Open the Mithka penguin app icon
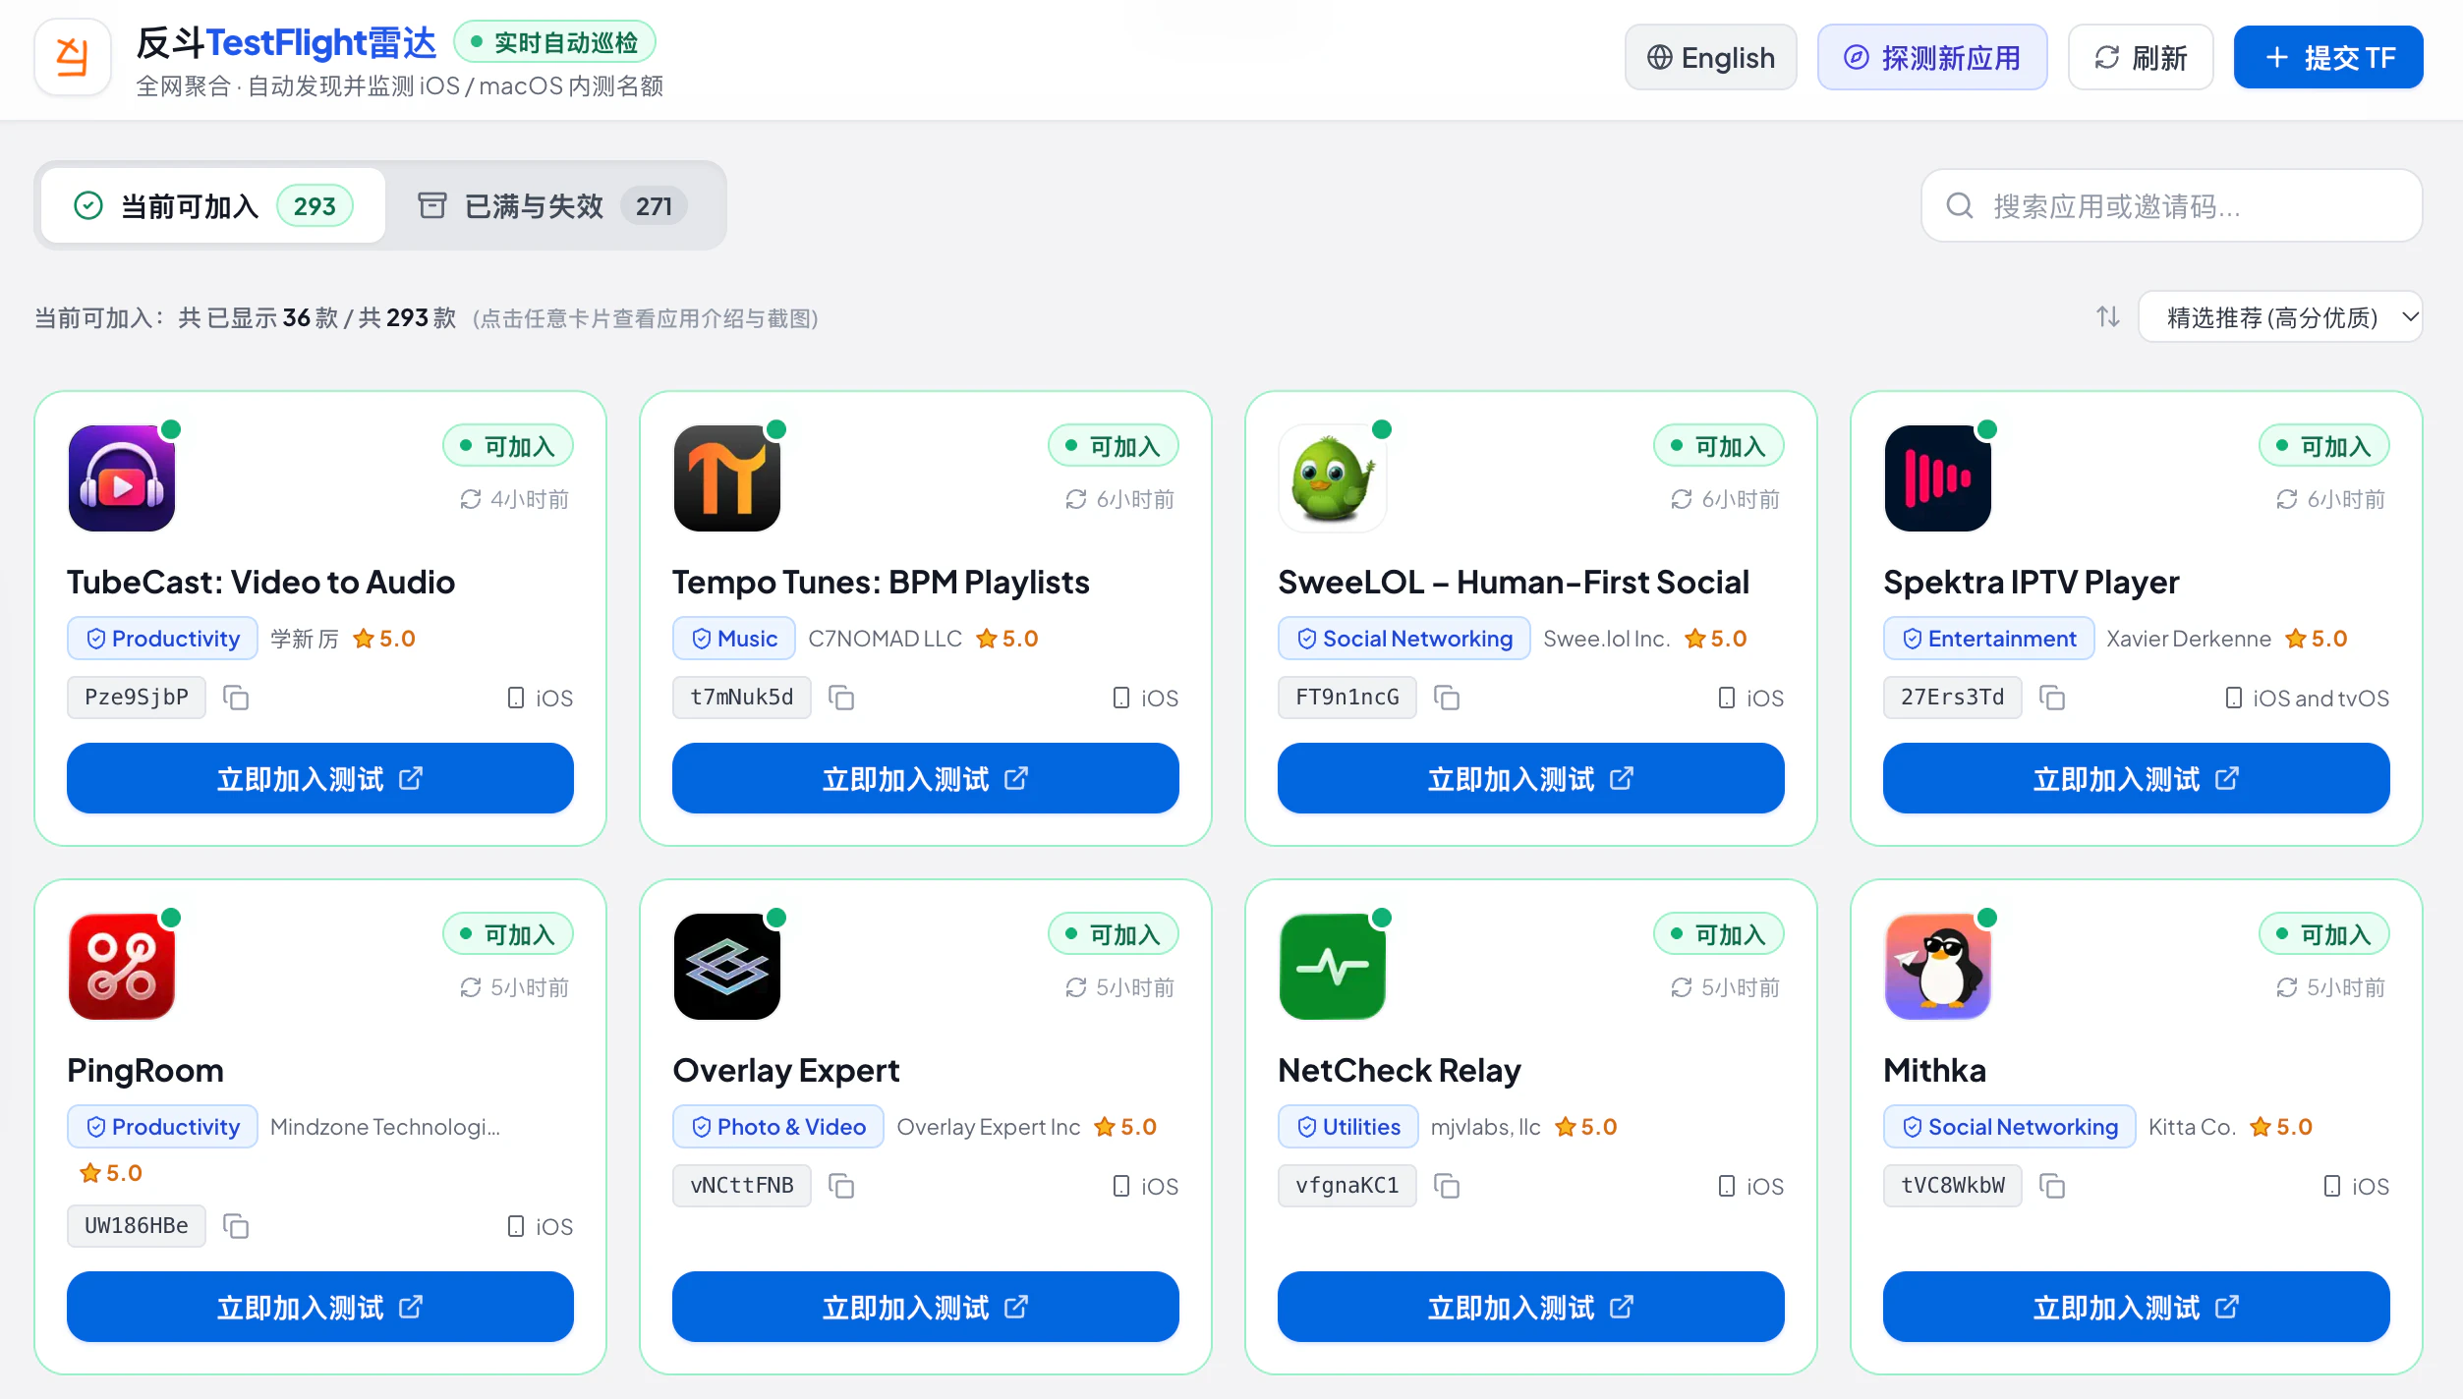 click(1938, 967)
